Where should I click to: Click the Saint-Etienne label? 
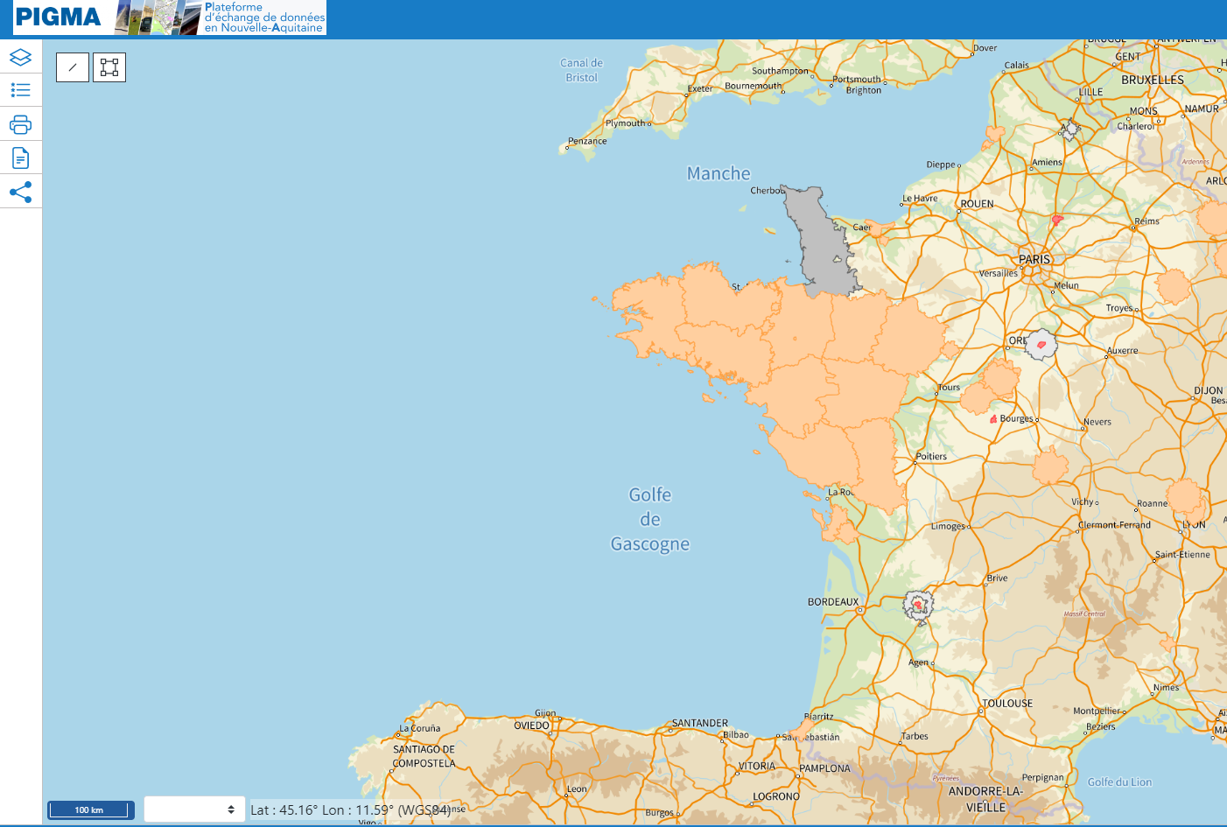pyautogui.click(x=1182, y=555)
